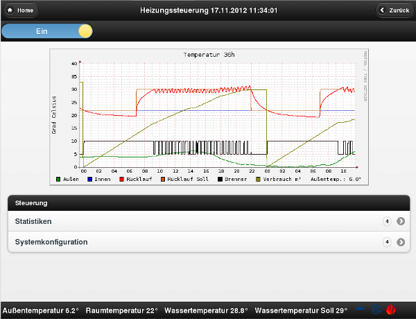Image resolution: width=416 pixels, height=319 pixels.
Task: Click the black Brenner legend swatch
Action: [x=220, y=180]
